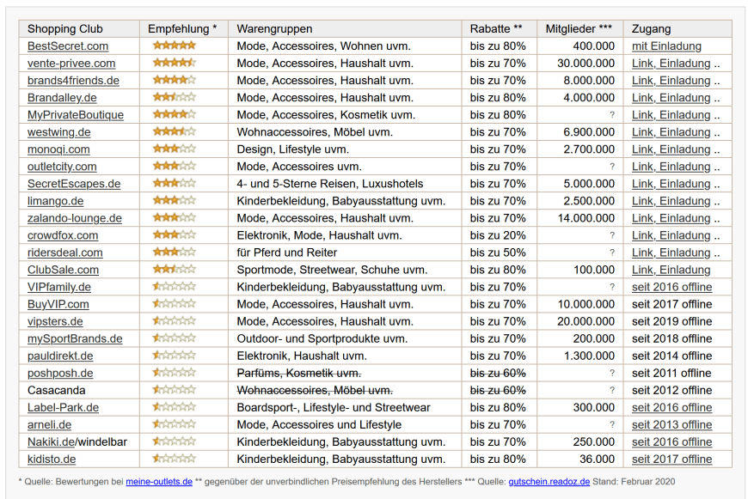Click the discount "bis zu 50%"

point(498,253)
